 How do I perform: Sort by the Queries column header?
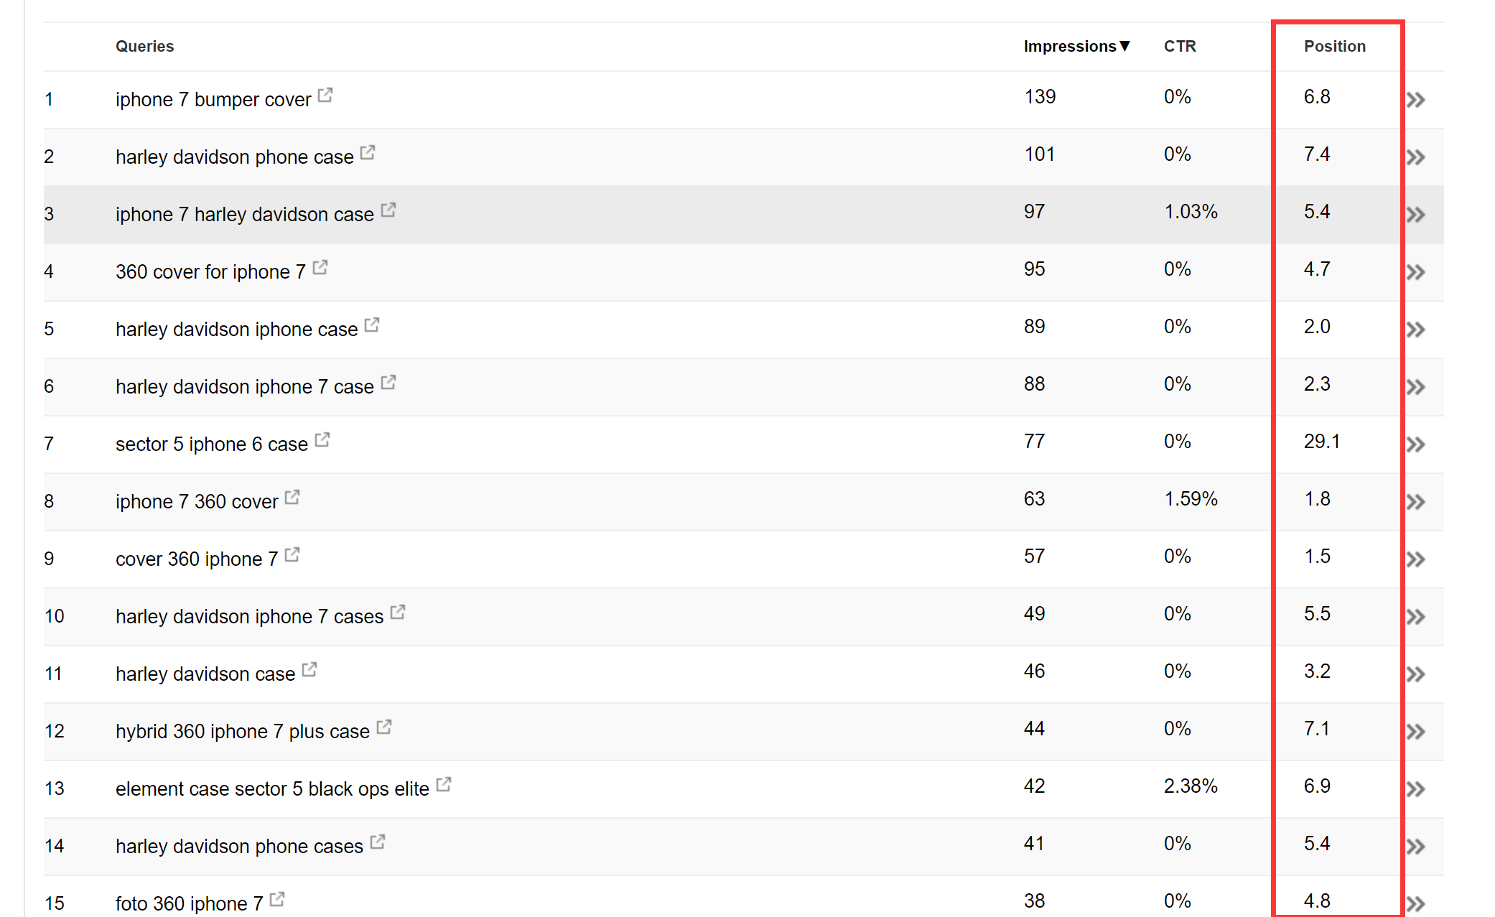144,46
